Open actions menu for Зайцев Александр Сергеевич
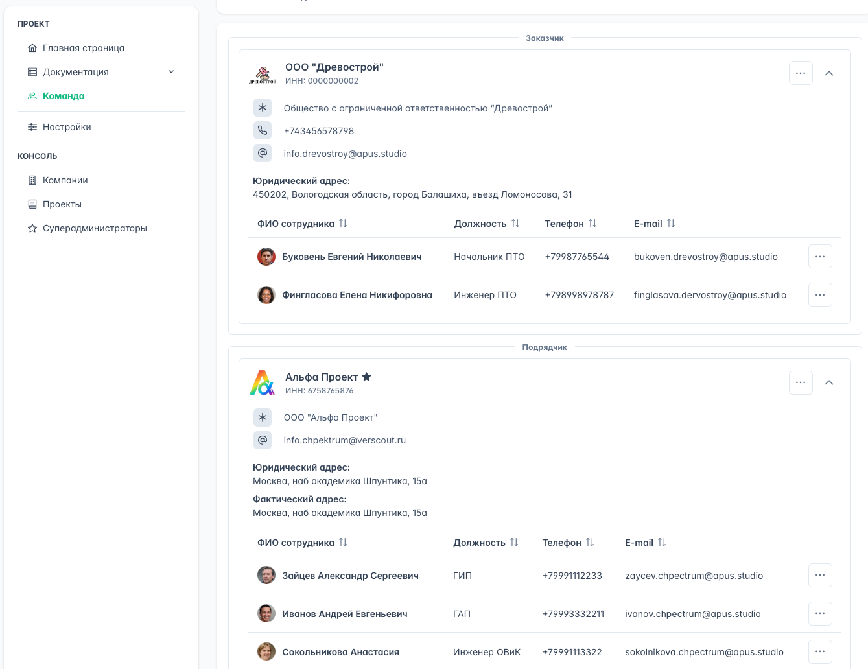This screenshot has height=669, width=868. tap(820, 575)
